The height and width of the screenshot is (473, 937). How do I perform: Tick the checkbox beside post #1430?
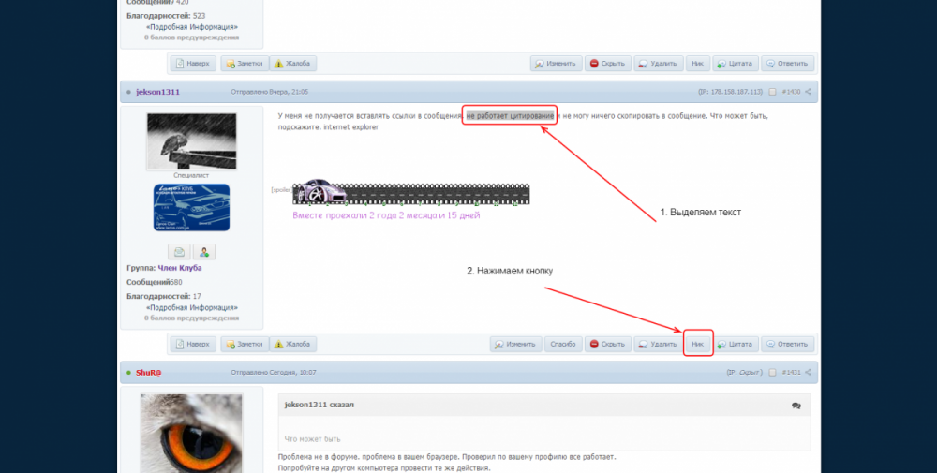(x=772, y=92)
